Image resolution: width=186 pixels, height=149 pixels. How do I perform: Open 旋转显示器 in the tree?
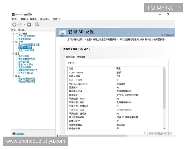coord(24,62)
